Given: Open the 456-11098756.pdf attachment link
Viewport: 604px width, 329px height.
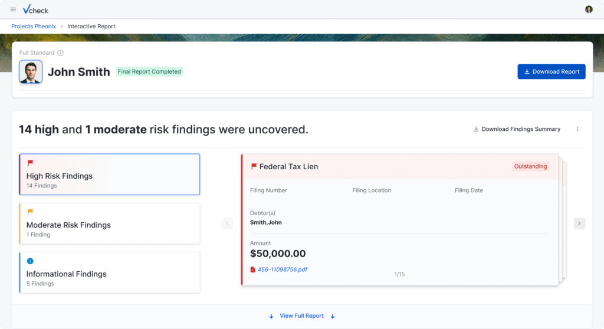Looking at the screenshot, I should (282, 269).
